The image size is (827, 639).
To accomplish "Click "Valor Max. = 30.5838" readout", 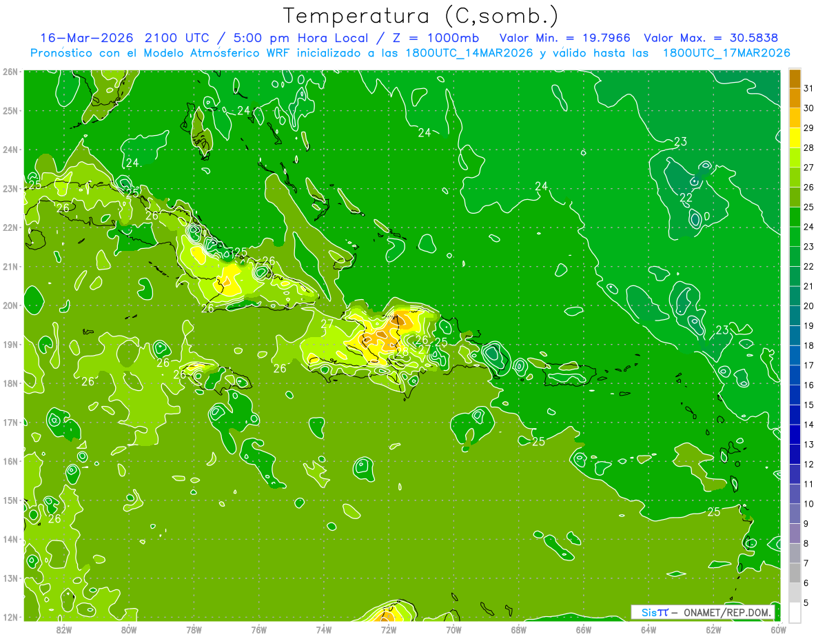I will (x=712, y=38).
